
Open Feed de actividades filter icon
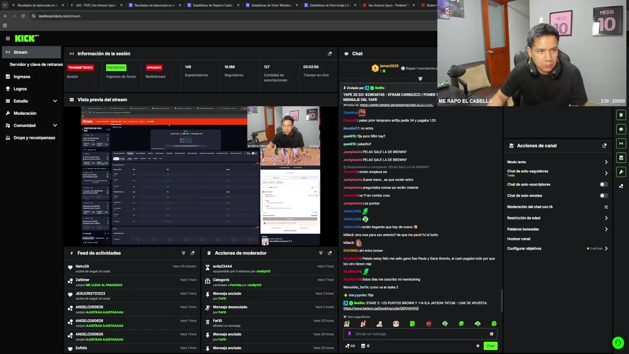(183, 253)
